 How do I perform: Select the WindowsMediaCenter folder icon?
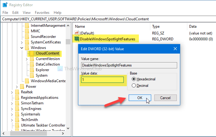coord(27,81)
